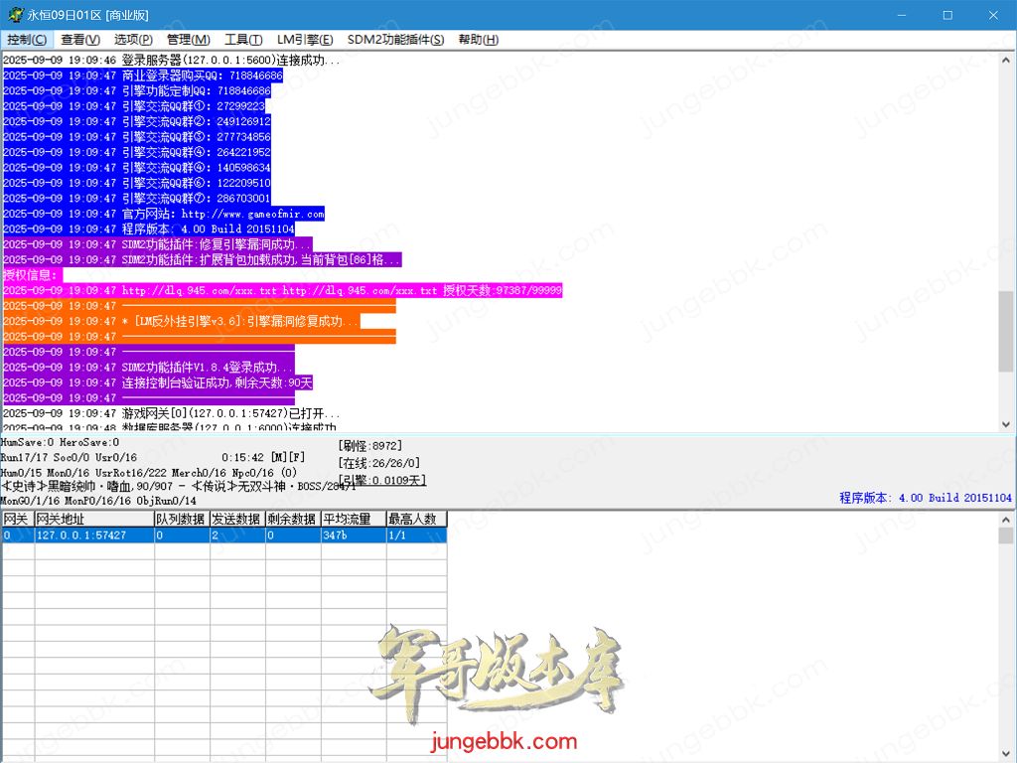Click the 最高人数 column header
This screenshot has height=763, width=1017.
[x=416, y=519]
